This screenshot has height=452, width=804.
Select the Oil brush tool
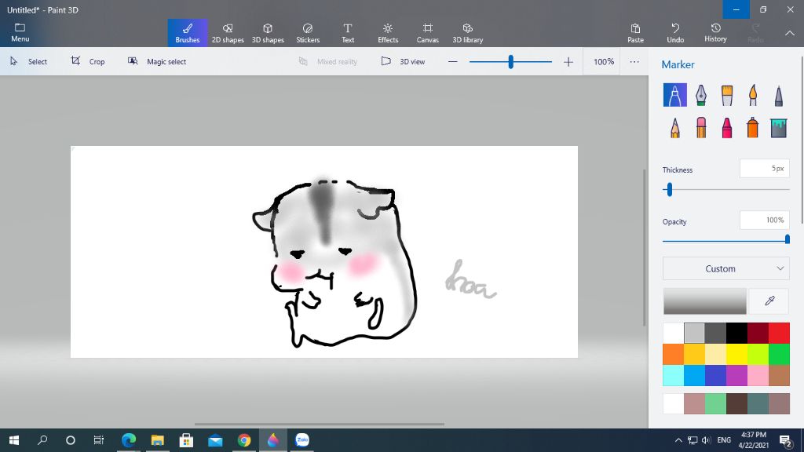point(727,95)
